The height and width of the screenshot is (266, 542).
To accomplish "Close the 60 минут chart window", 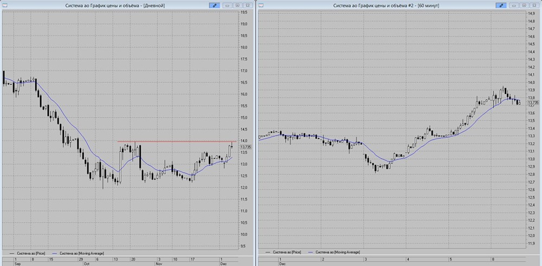I will tap(534, 5).
